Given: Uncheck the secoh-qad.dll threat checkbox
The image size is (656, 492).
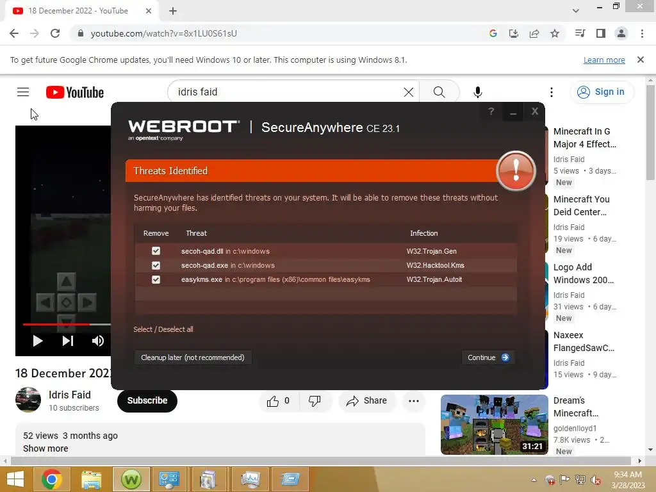Looking at the screenshot, I should click(x=156, y=250).
